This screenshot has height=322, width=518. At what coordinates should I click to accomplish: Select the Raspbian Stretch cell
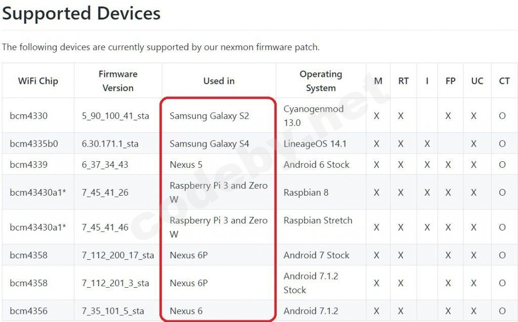tap(318, 220)
